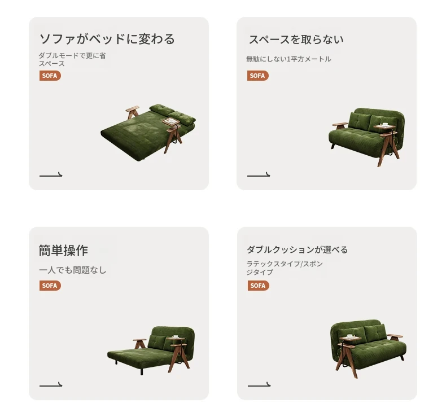Click SOFA badge under 一人でも問題なし
The height and width of the screenshot is (412, 446).
point(50,286)
